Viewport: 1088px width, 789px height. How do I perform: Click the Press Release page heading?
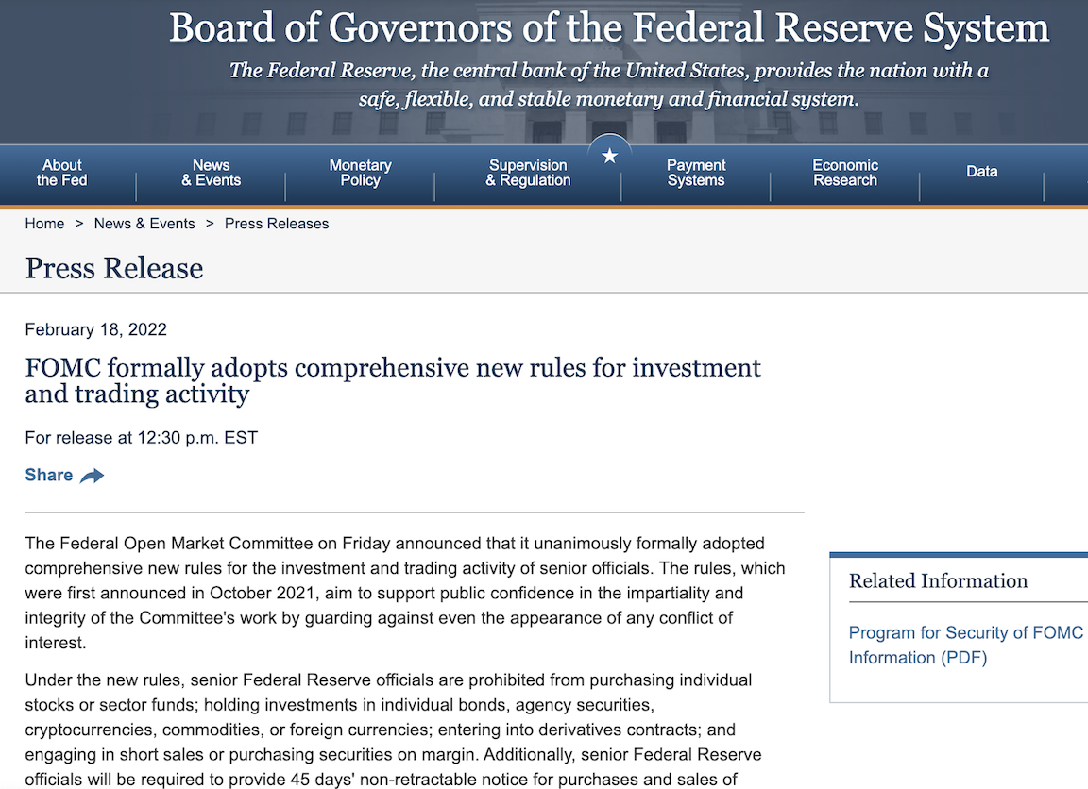point(114,268)
